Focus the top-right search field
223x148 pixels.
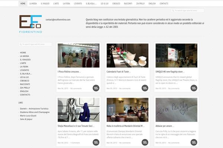[x=188, y=11]
